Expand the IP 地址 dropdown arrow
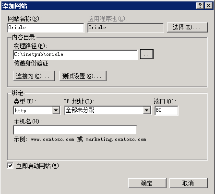Image resolution: width=215 pixels, height=194 pixels. (x=147, y=110)
